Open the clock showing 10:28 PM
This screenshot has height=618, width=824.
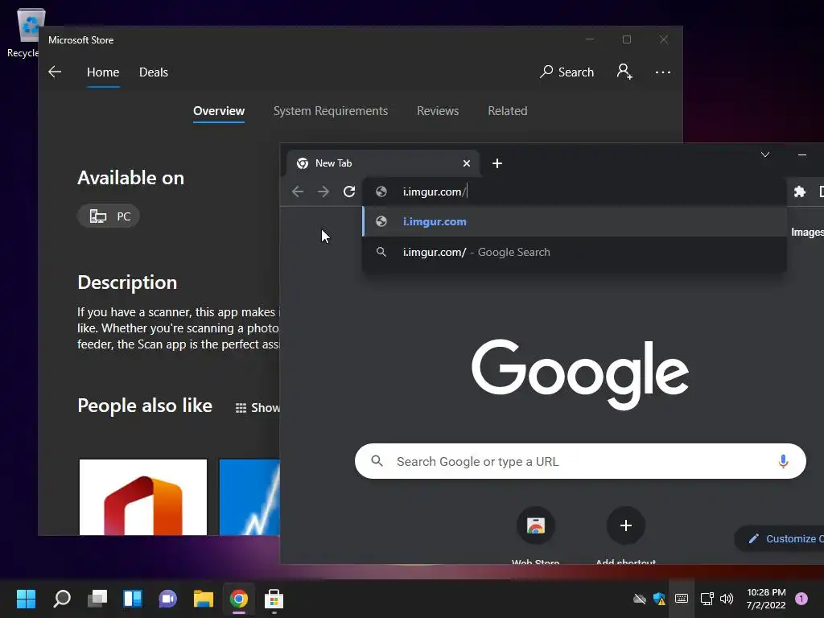tap(766, 599)
